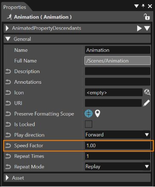Open the Repeat Mode dropdown
Image resolution: width=155 pixels, height=187 pixels.
117,167
